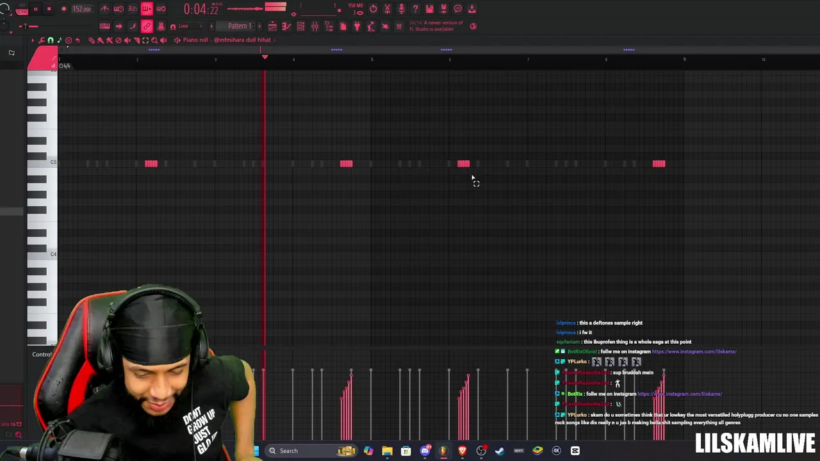The height and width of the screenshot is (461, 820).
Task: Save project with floppy disk icon
Action: (430, 8)
